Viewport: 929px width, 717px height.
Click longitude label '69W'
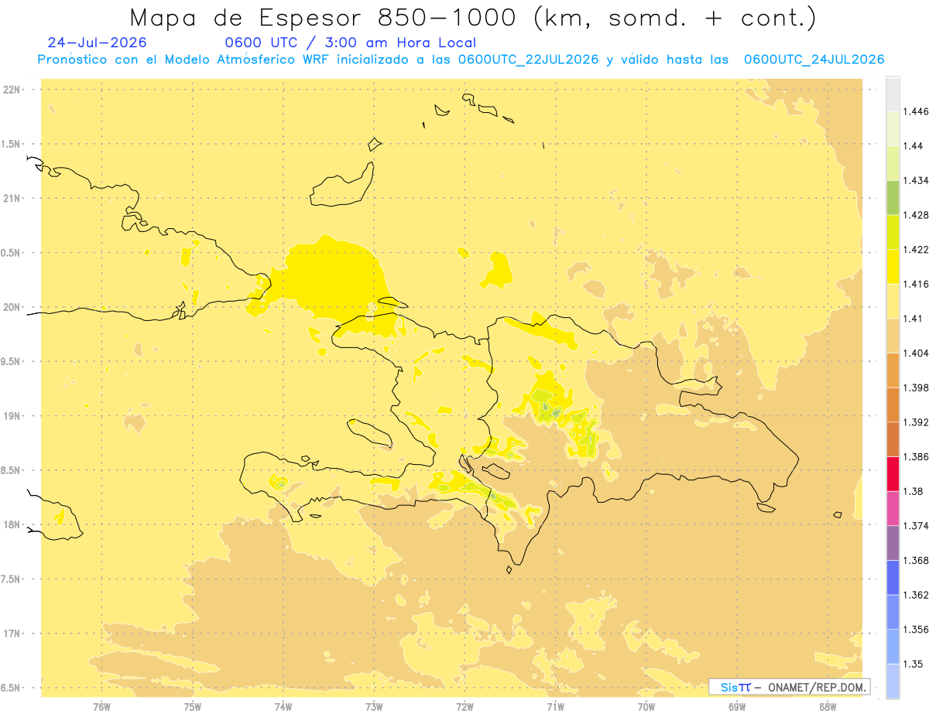[x=737, y=706]
